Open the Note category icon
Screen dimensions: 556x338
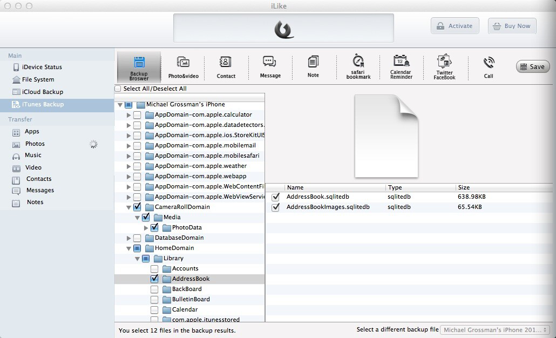point(313,67)
